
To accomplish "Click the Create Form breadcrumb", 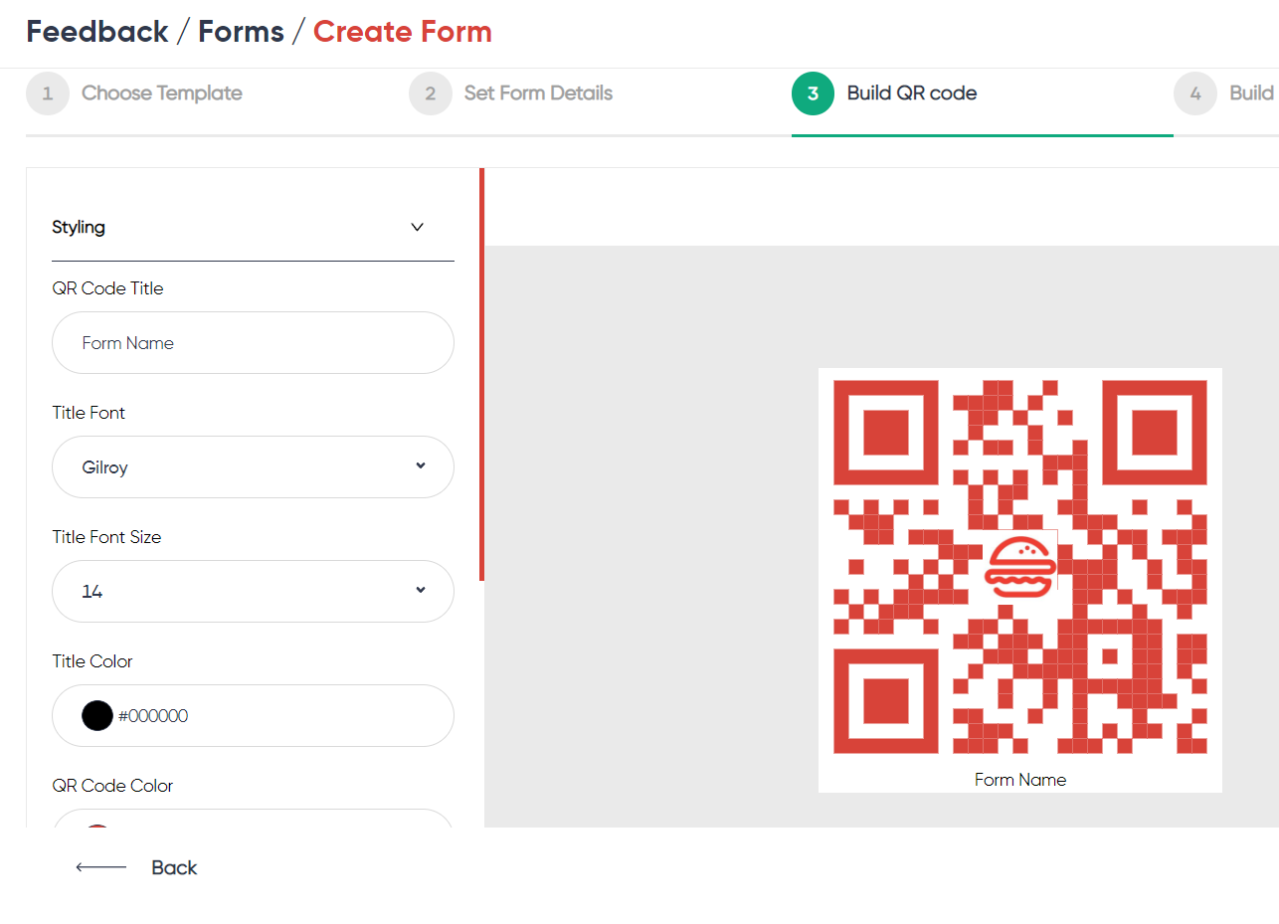I will 403,32.
